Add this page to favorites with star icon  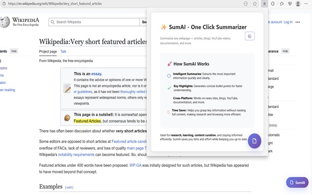(254, 3)
